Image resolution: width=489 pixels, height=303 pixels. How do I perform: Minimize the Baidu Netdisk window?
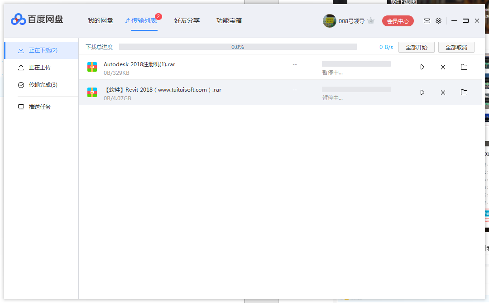[x=454, y=20]
